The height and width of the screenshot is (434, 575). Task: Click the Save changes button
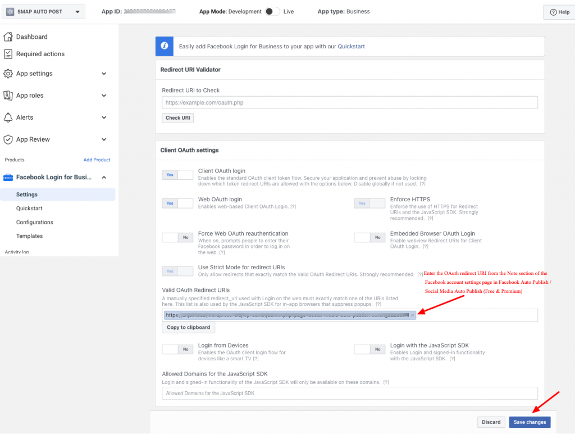pyautogui.click(x=529, y=422)
